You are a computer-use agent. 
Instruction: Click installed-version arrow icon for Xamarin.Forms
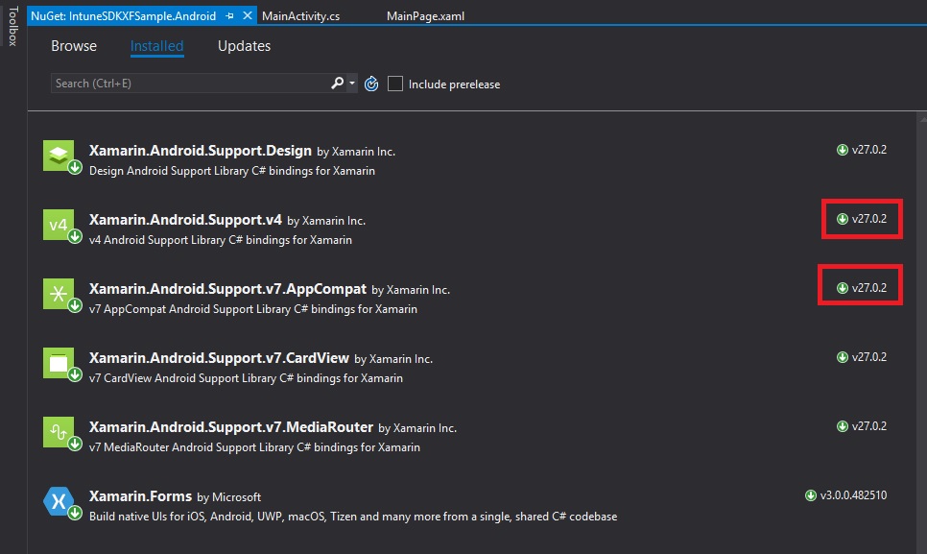pyautogui.click(x=811, y=495)
